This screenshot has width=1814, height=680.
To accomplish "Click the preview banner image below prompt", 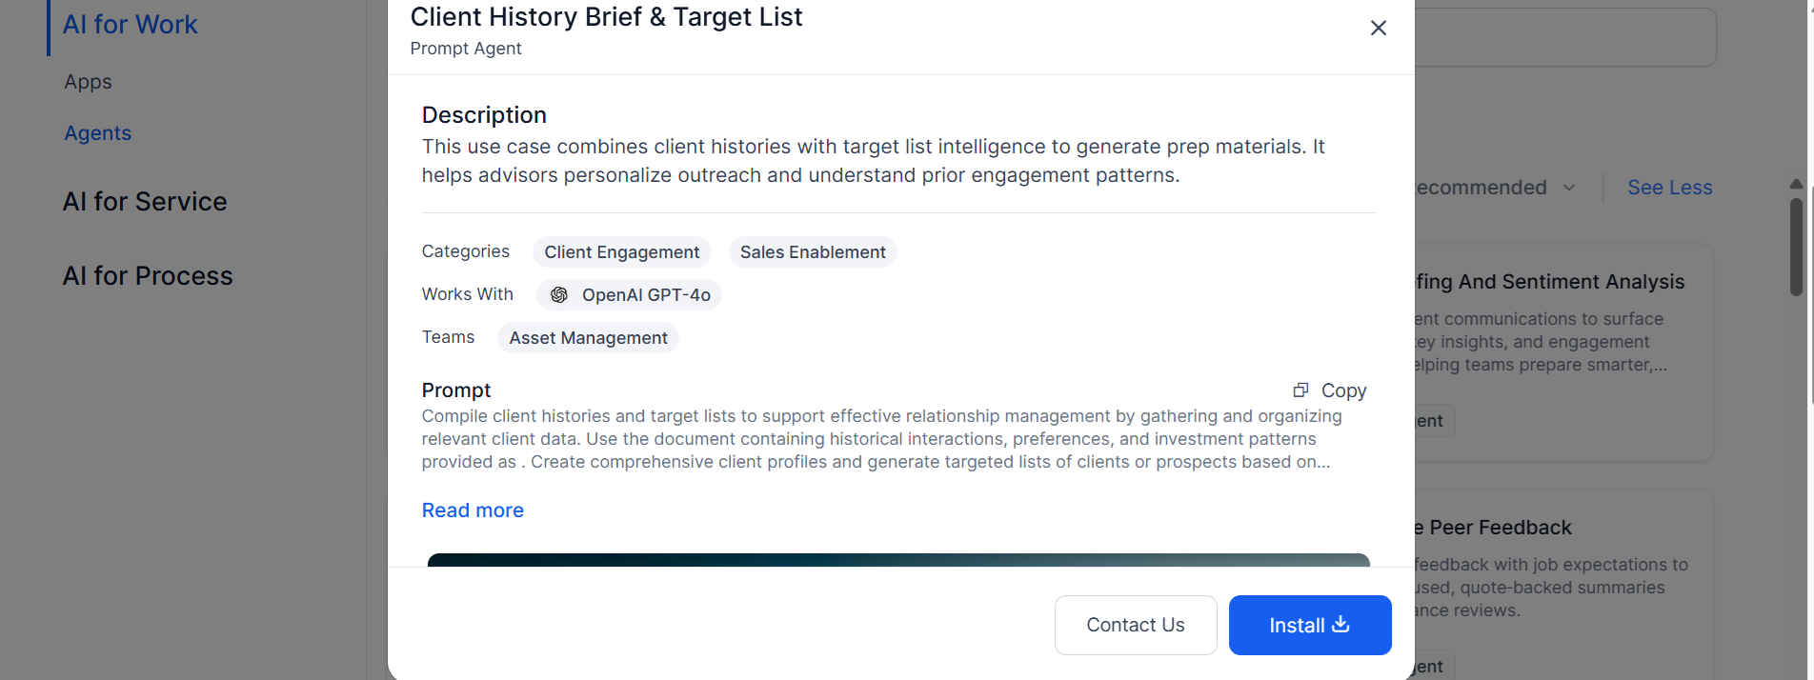I will 898,560.
